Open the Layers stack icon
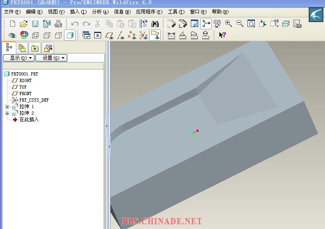The height and width of the screenshot is (229, 325). pyautogui.click(x=285, y=24)
